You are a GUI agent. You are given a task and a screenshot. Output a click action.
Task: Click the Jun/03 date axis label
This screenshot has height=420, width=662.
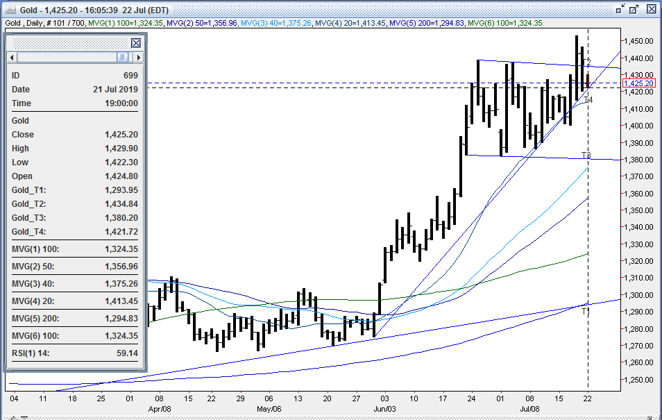(384, 409)
